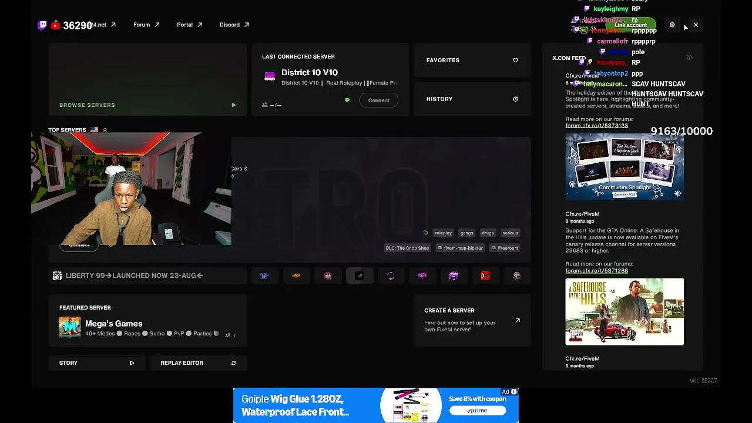Open the Forum link in the top bar
Screen dimensions: 752x423
[x=146, y=25]
